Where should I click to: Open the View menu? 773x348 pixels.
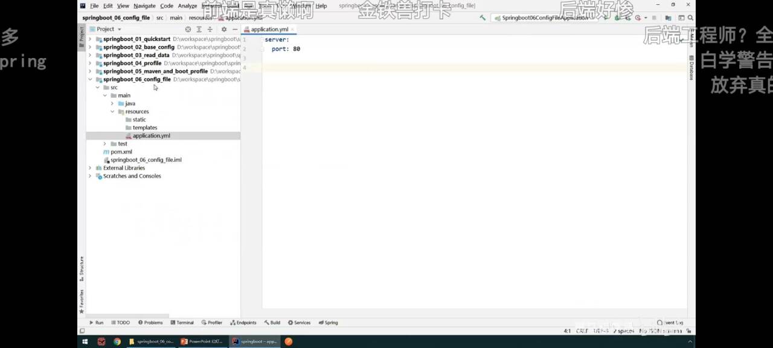pos(123,6)
